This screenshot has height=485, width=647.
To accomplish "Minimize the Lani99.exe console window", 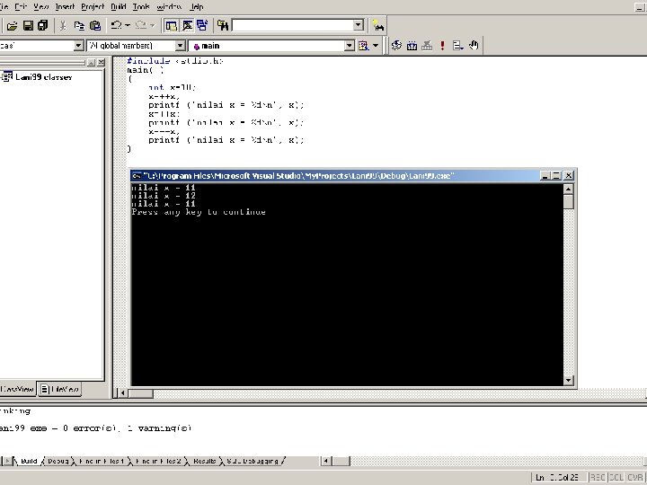I will (x=545, y=176).
